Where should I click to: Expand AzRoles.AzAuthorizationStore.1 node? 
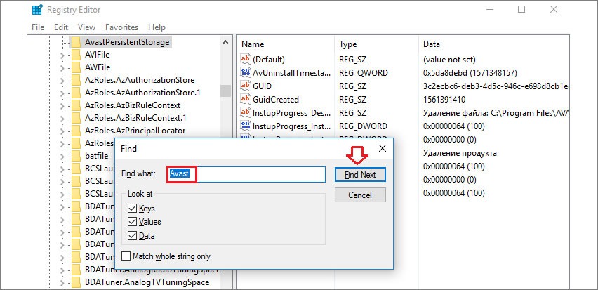(62, 93)
